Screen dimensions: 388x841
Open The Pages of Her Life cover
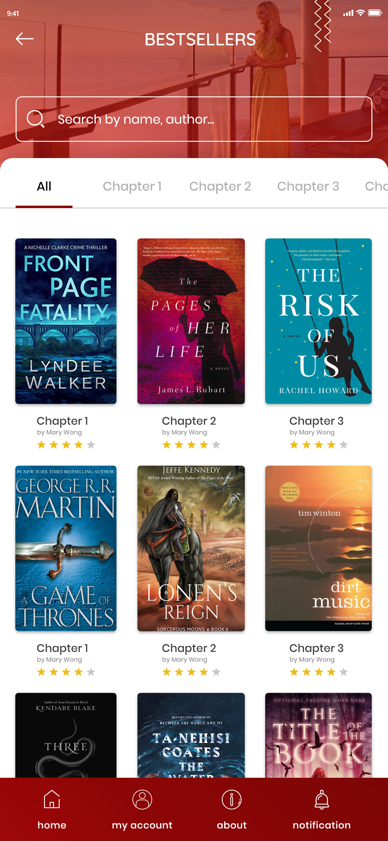pyautogui.click(x=191, y=321)
